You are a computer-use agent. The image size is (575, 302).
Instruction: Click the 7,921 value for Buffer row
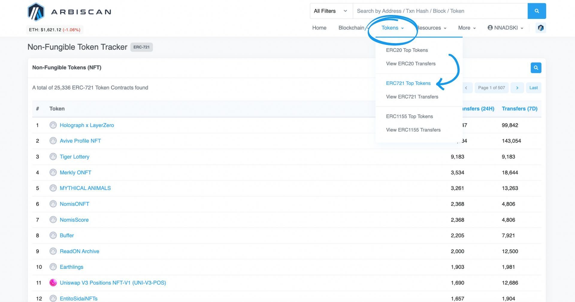(x=509, y=235)
